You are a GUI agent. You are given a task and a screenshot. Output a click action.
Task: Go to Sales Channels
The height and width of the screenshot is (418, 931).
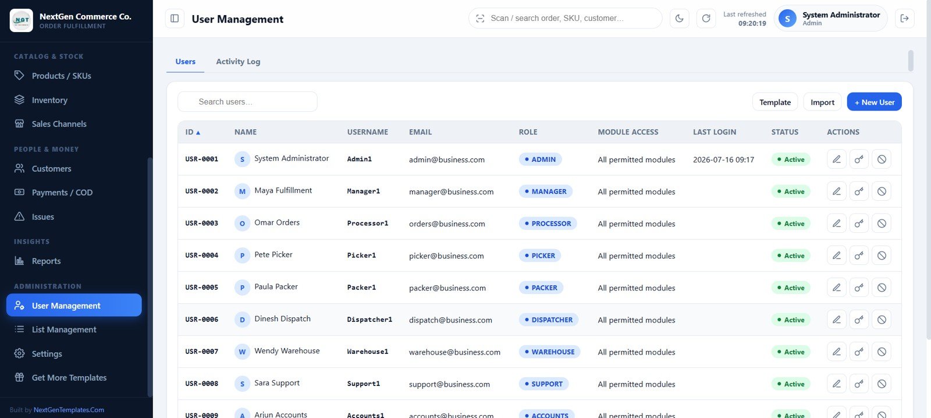click(74, 124)
